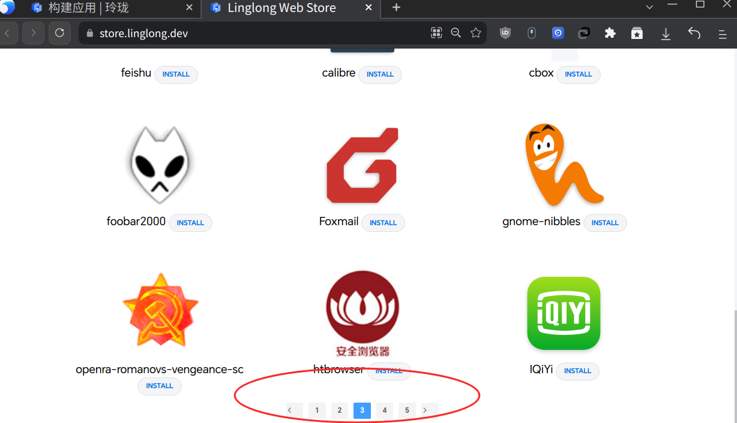Reload the current page
The image size is (737, 423).
coord(59,33)
